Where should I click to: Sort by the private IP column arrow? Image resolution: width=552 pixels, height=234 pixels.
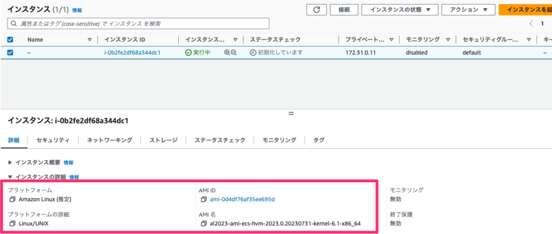[392, 40]
